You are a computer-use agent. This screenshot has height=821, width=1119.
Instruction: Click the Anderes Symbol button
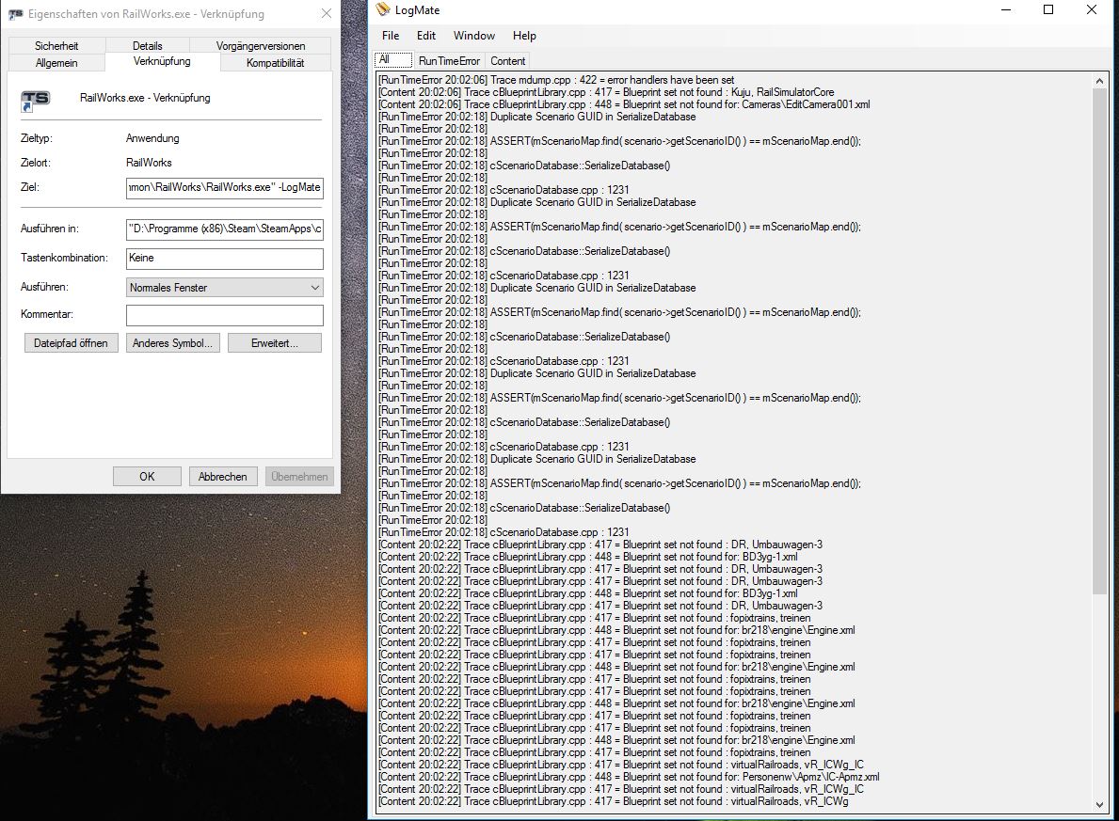tap(173, 343)
